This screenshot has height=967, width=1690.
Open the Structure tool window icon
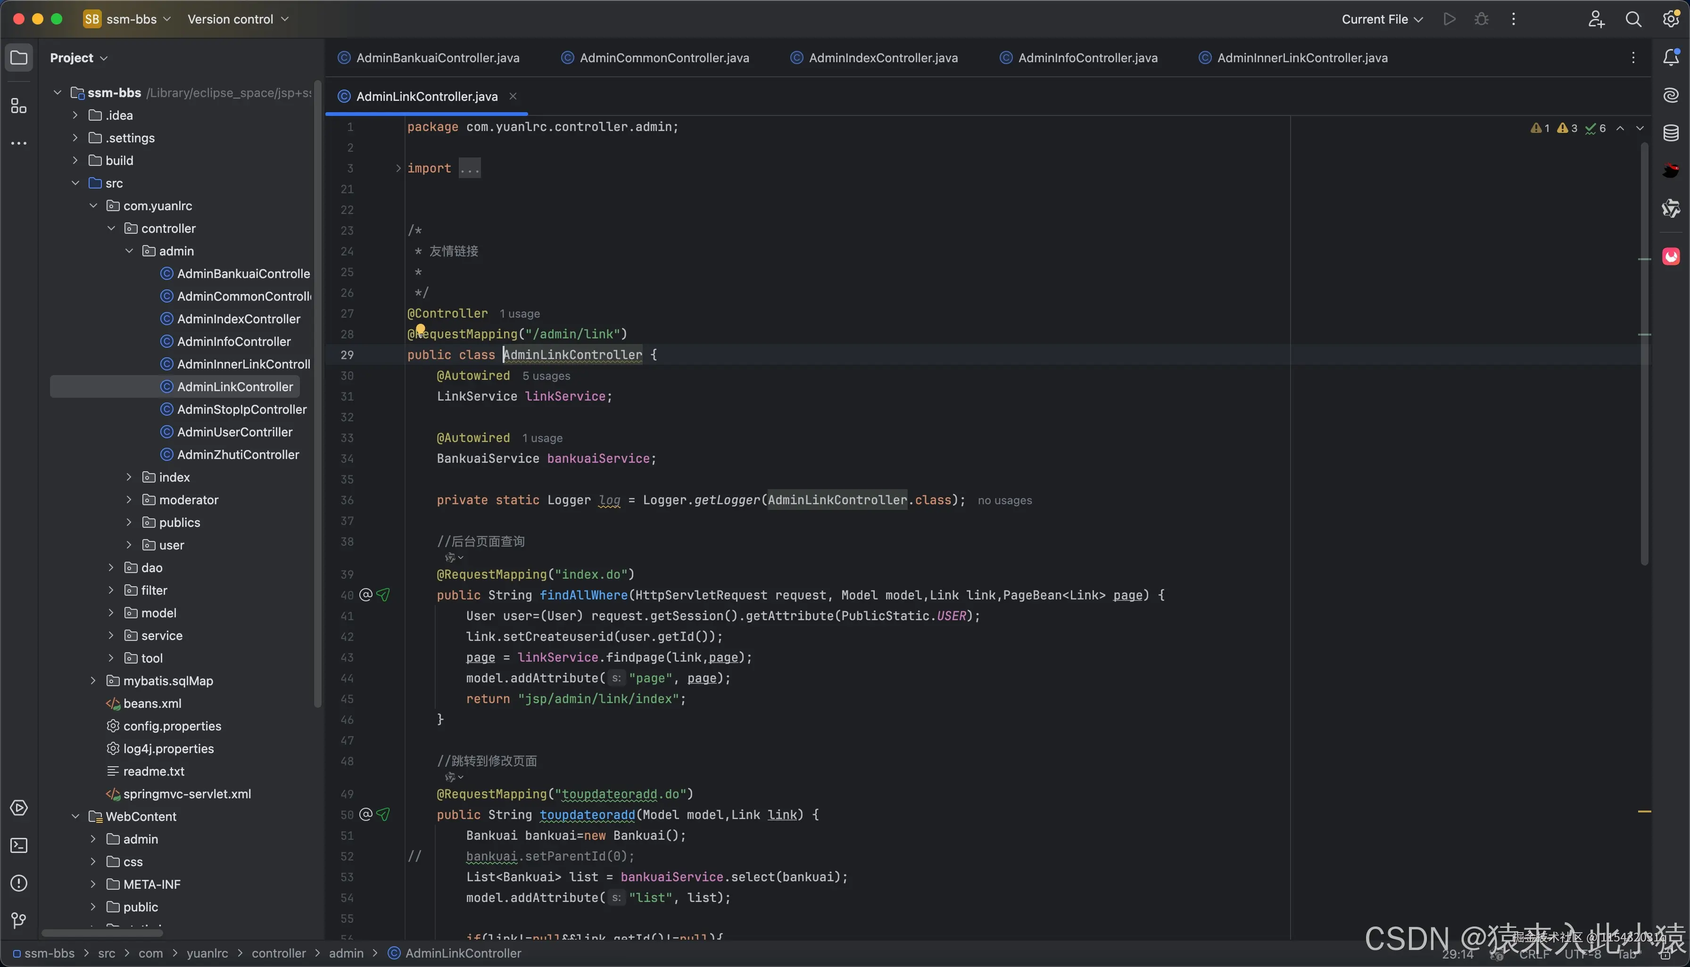click(18, 106)
